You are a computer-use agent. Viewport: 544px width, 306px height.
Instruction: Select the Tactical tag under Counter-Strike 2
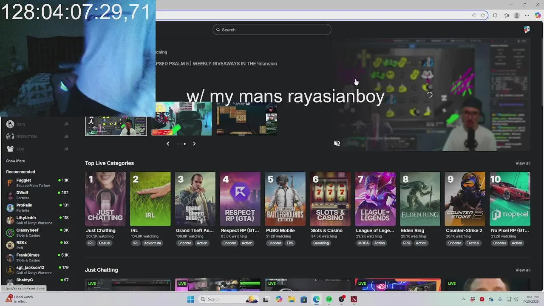point(473,243)
